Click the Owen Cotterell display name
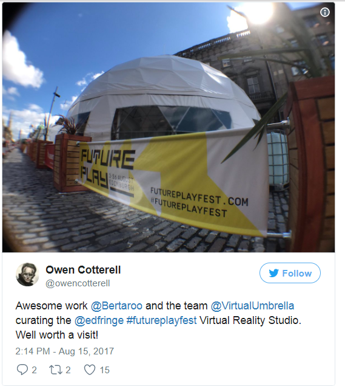Viewport: 345px width, 386px height. tap(83, 270)
